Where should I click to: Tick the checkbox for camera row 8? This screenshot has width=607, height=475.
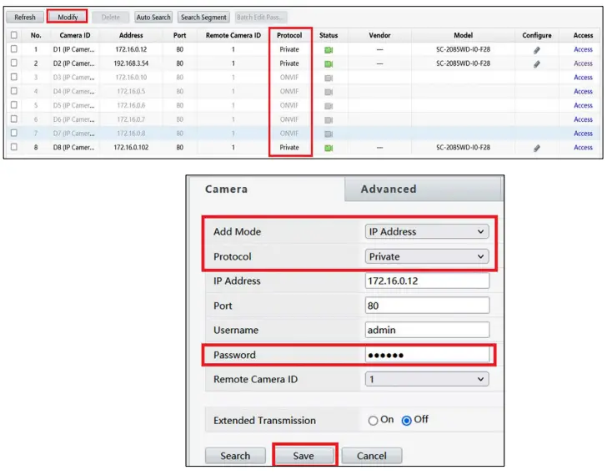coord(14,147)
